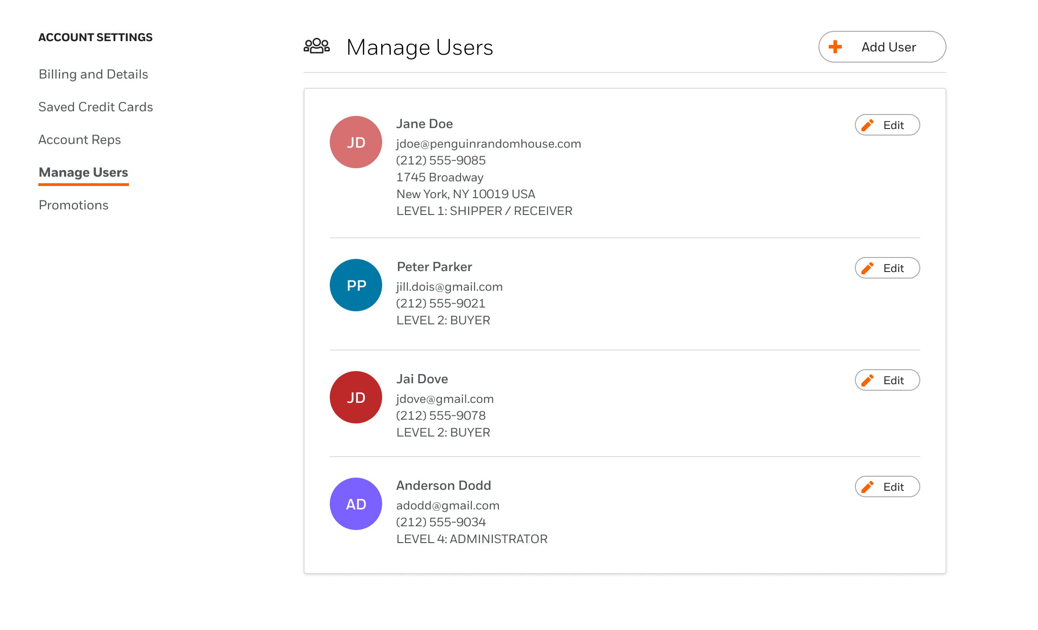Open the Account Reps section

[80, 140]
